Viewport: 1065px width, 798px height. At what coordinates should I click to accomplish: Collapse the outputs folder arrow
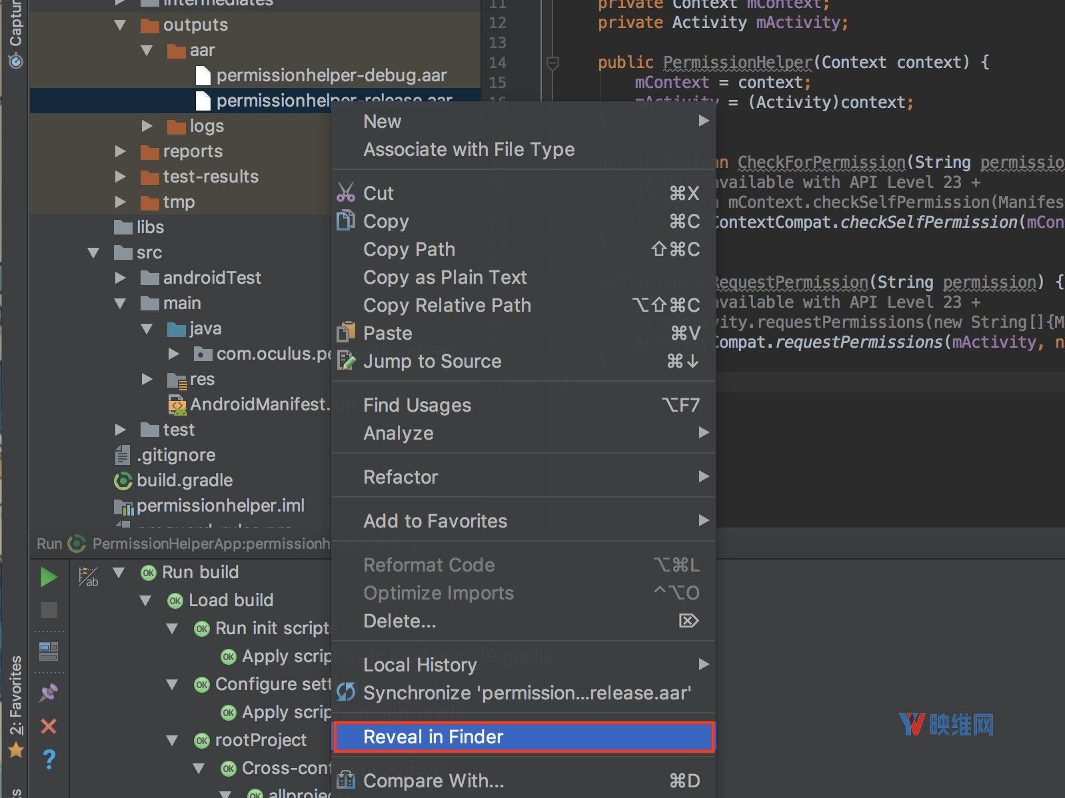point(121,25)
